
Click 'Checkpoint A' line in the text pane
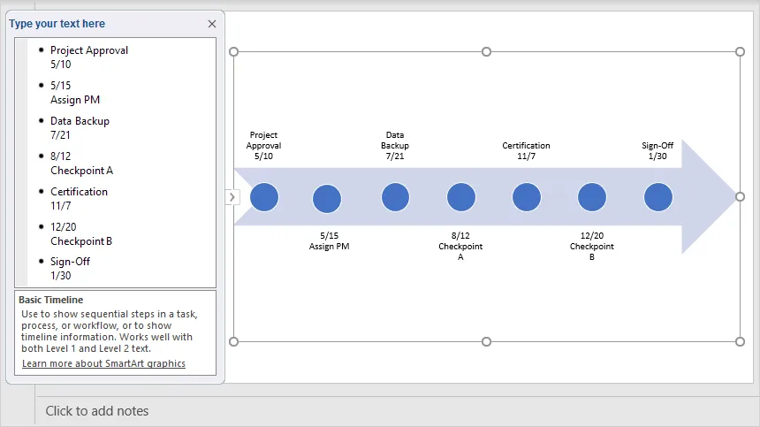(x=81, y=171)
